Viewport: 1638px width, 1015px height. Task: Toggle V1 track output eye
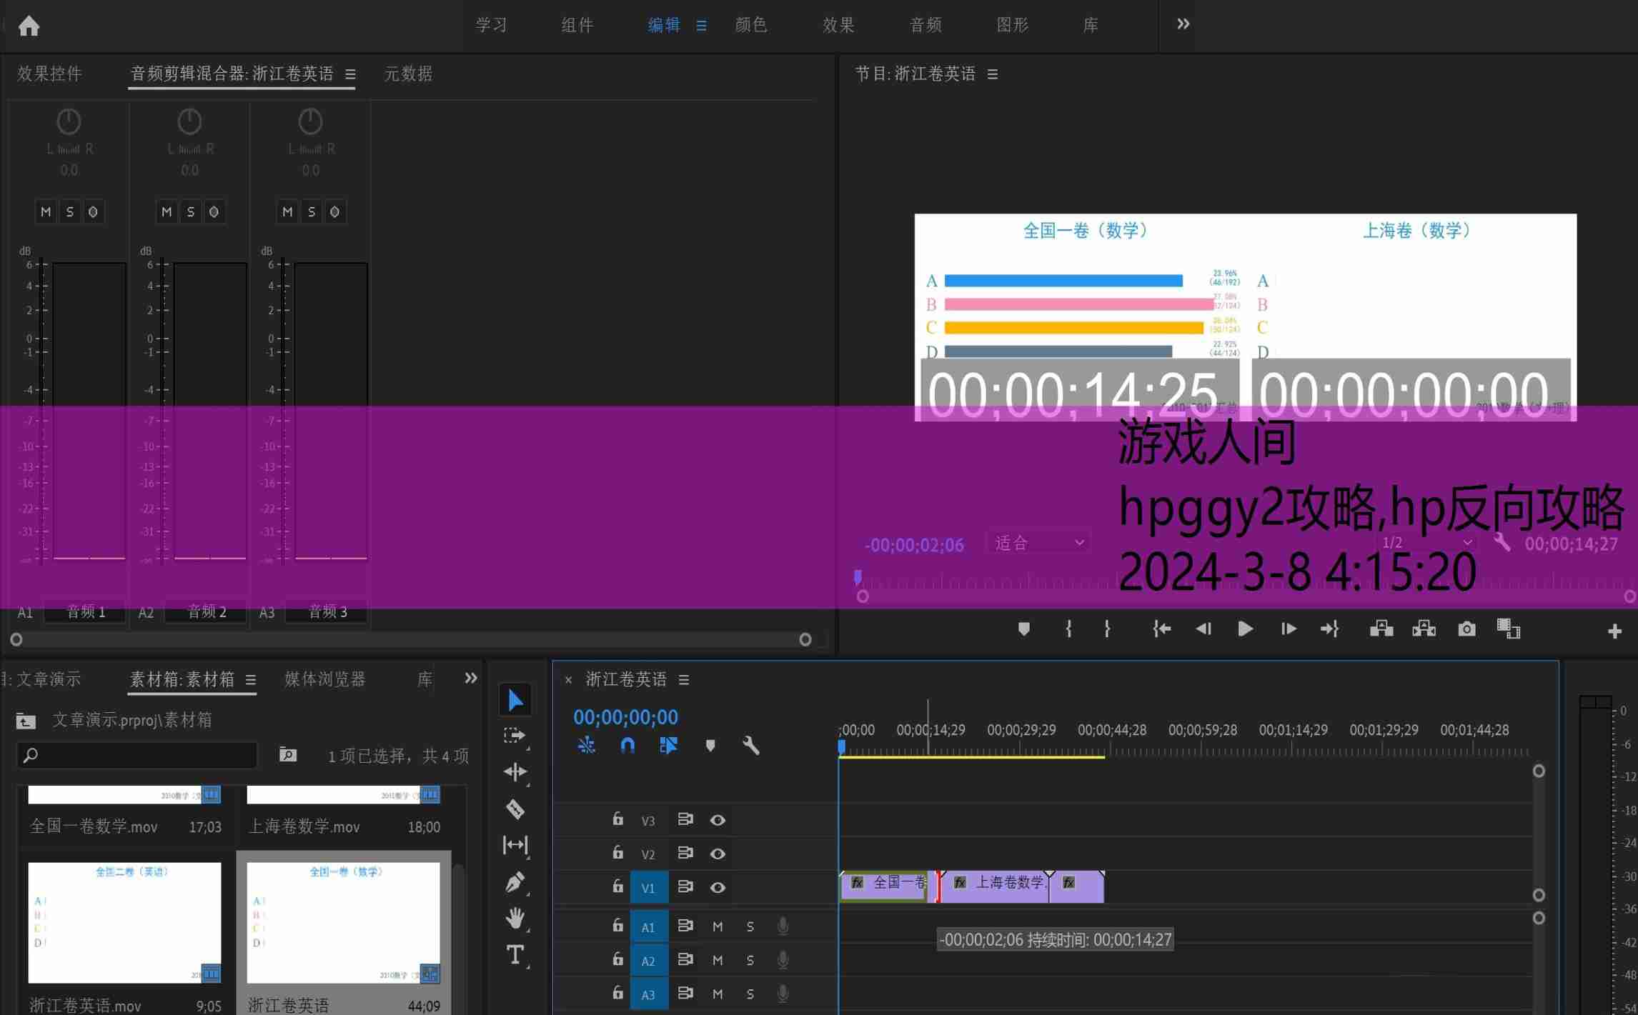tap(718, 887)
